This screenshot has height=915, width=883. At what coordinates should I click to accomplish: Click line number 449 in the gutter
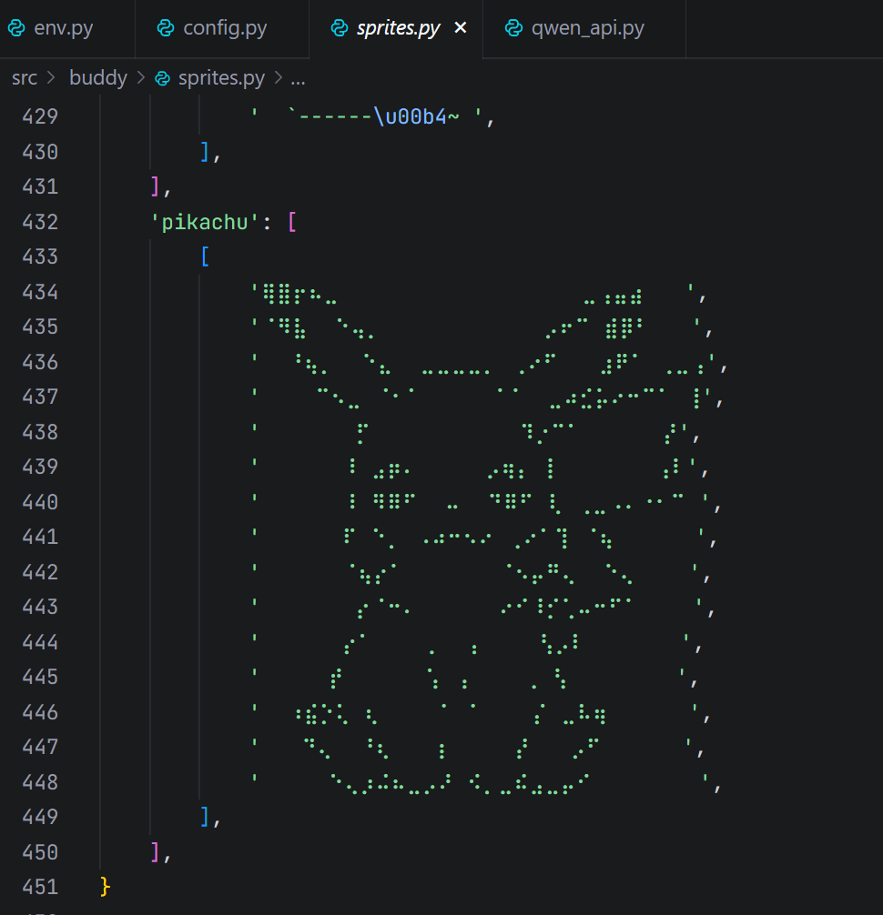[40, 817]
